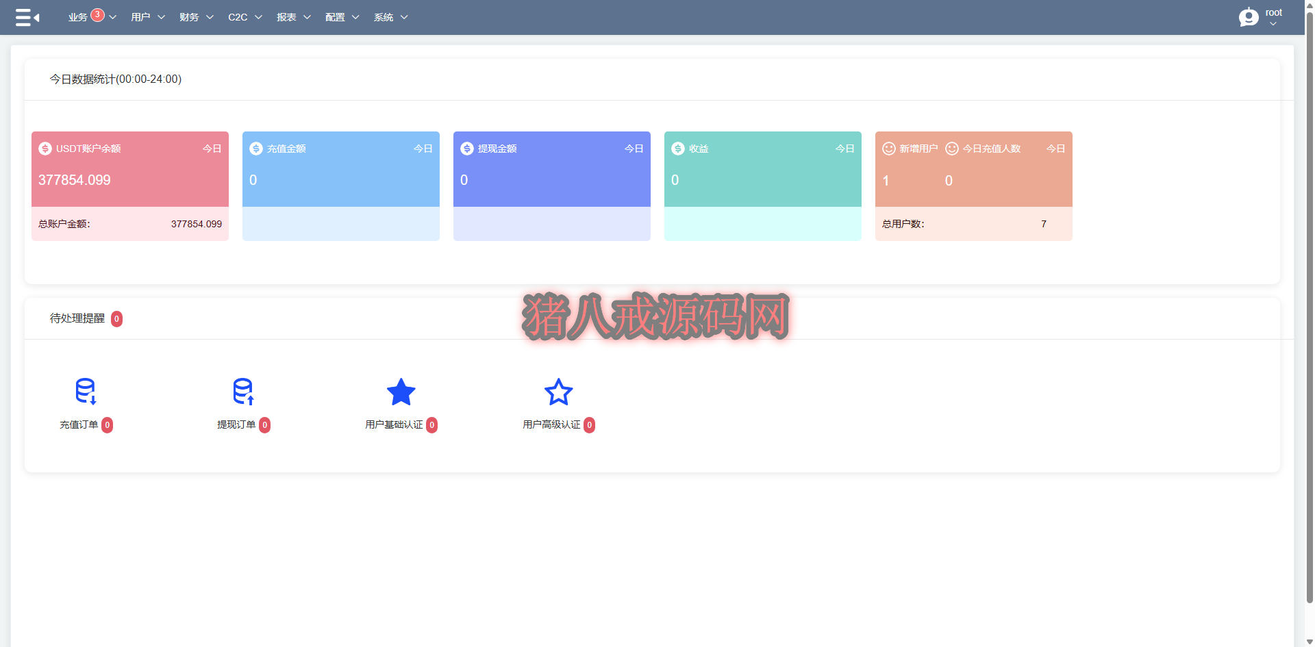Expand the 用户 menu chevron
1315x647 pixels.
pos(161,17)
